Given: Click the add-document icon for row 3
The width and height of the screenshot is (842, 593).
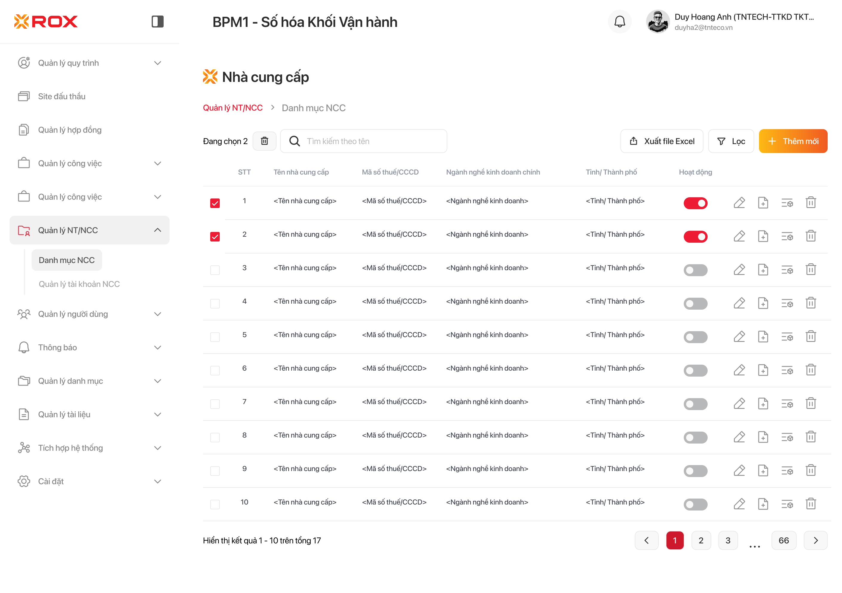Looking at the screenshot, I should coord(763,270).
